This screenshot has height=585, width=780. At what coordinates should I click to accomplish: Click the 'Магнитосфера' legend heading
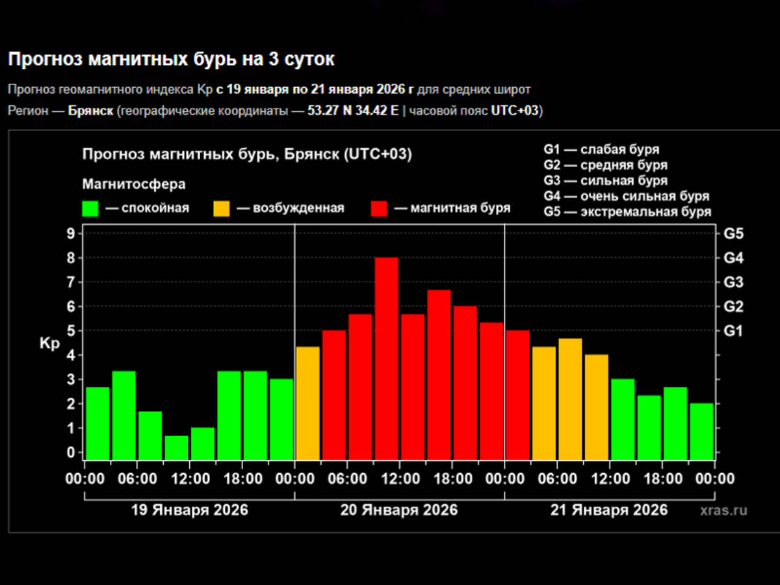(x=133, y=185)
